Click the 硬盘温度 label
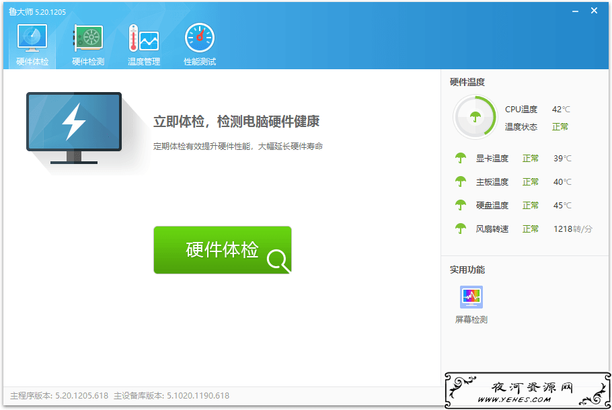612x410 pixels. pos(492,205)
